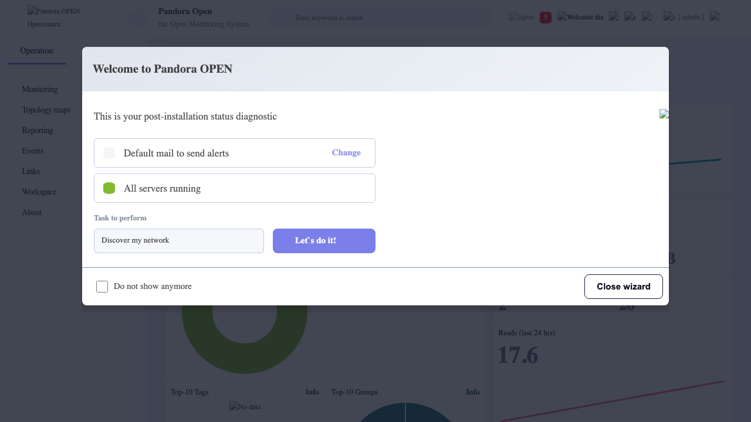Open the Monitoring menu
This screenshot has width=751, height=422.
click(40, 89)
